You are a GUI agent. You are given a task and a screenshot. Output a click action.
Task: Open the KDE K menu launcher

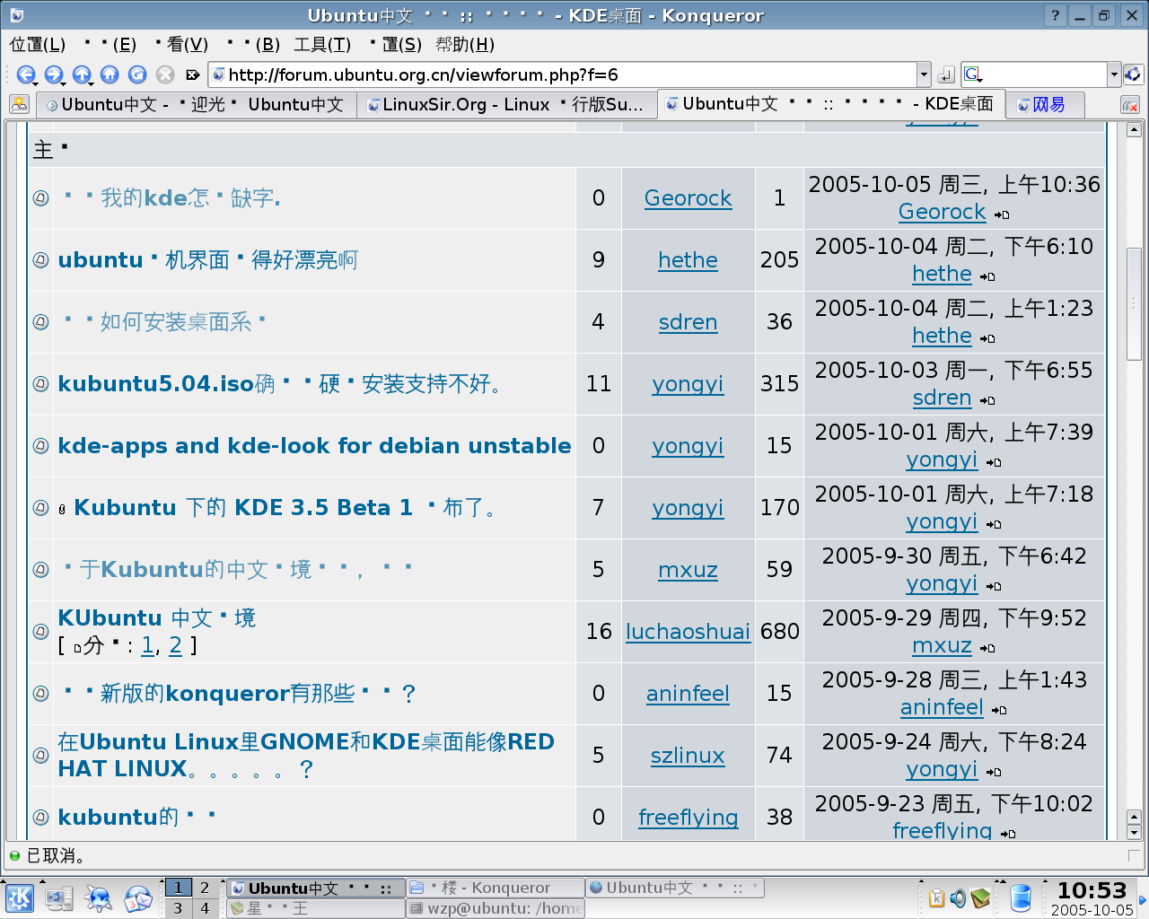click(x=19, y=898)
